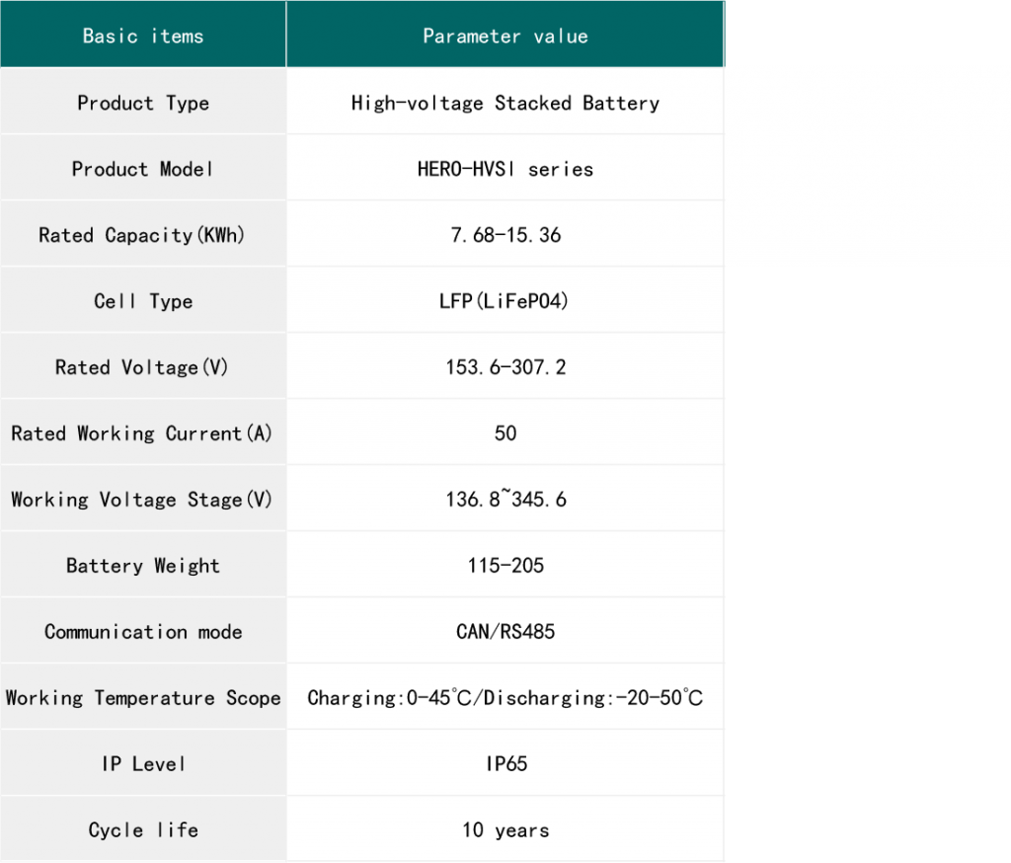Select the 'Basic items' header cell
The height and width of the screenshot is (863, 1011).
[x=143, y=35]
